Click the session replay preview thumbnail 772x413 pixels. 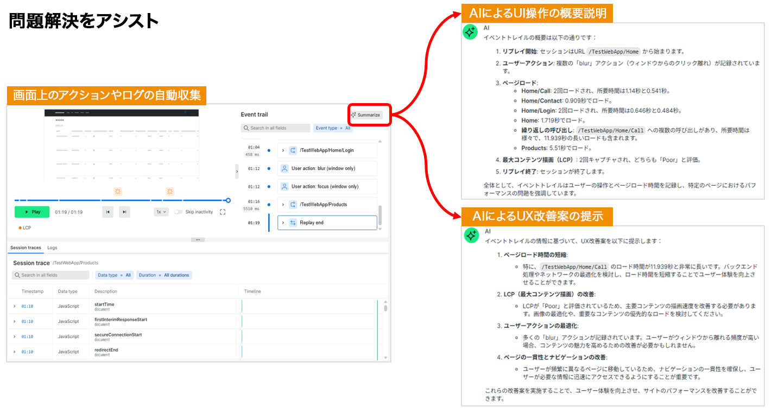(122, 145)
